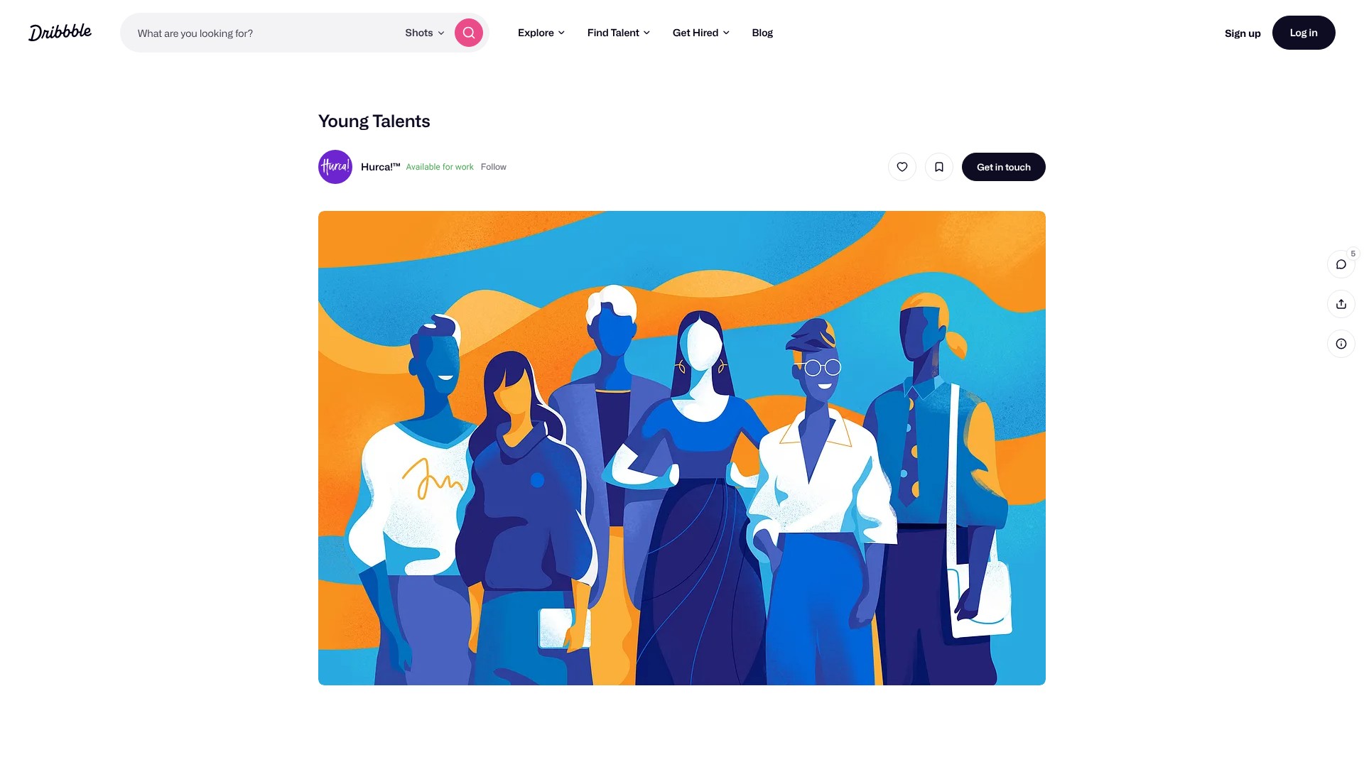Go to the Dribbble home logo

tap(60, 33)
